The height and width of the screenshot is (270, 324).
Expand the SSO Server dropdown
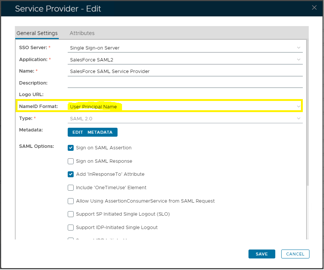(x=185, y=48)
